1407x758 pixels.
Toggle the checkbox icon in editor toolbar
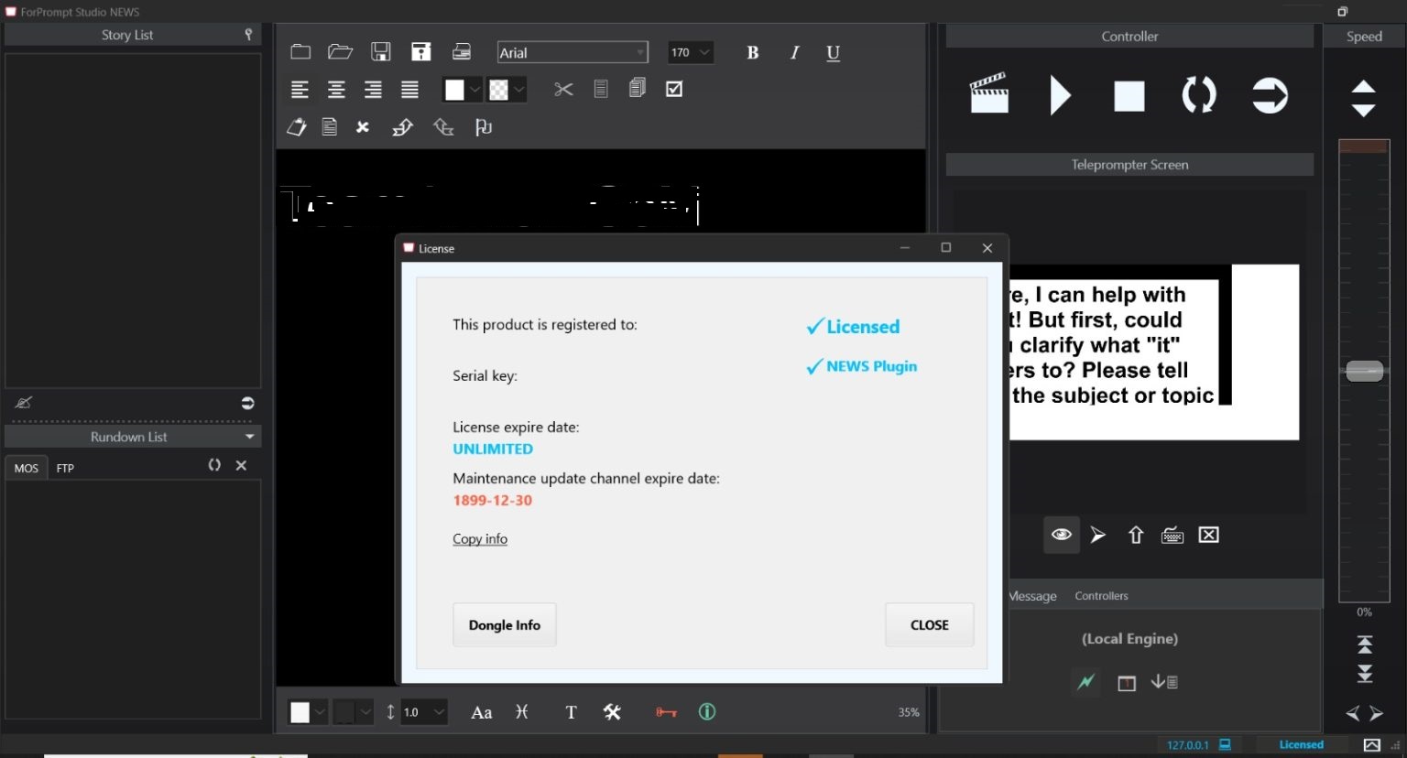(674, 90)
